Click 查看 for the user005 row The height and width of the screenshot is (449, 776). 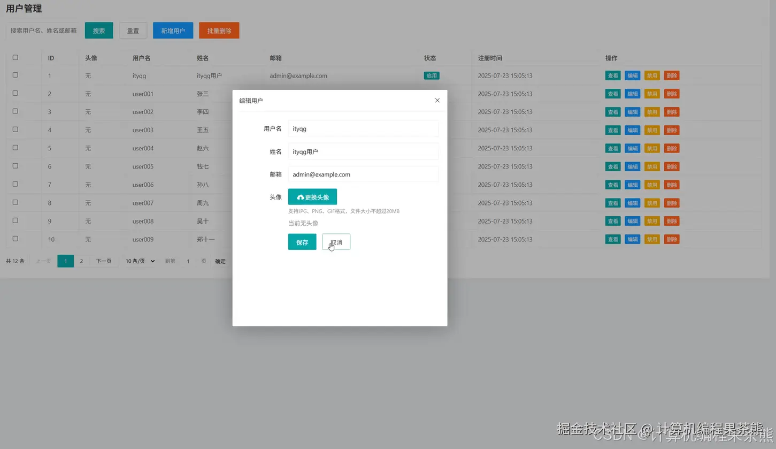[x=613, y=166]
